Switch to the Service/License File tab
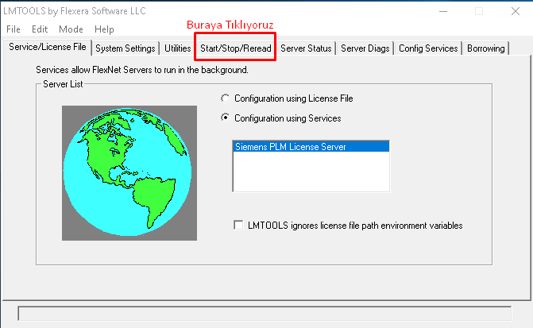The width and height of the screenshot is (533, 328). coord(47,47)
